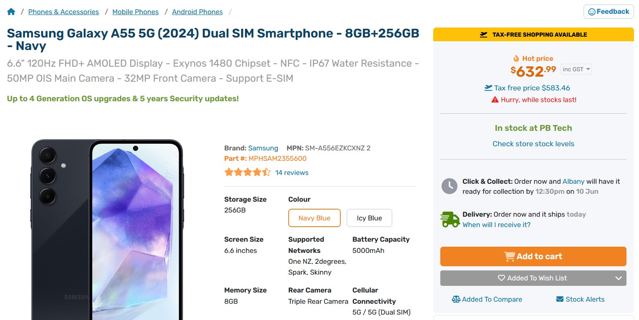Toggle Added To Compare

click(492, 299)
